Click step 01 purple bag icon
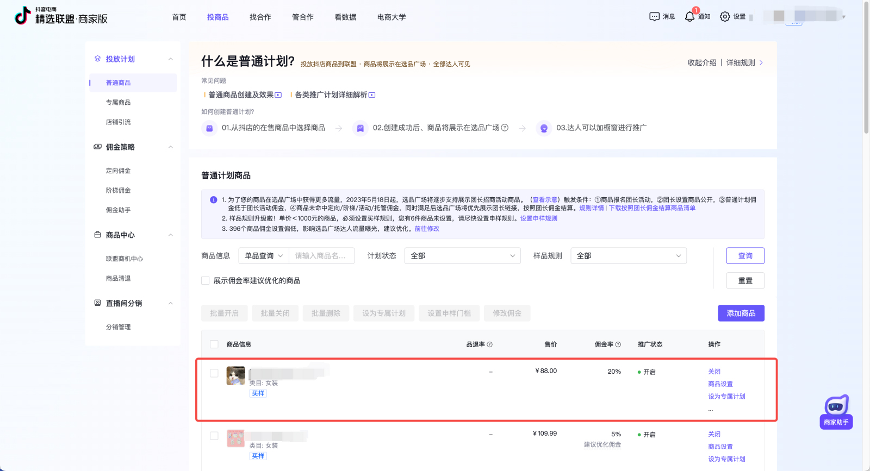Screen dimensions: 870x471 click(x=209, y=128)
